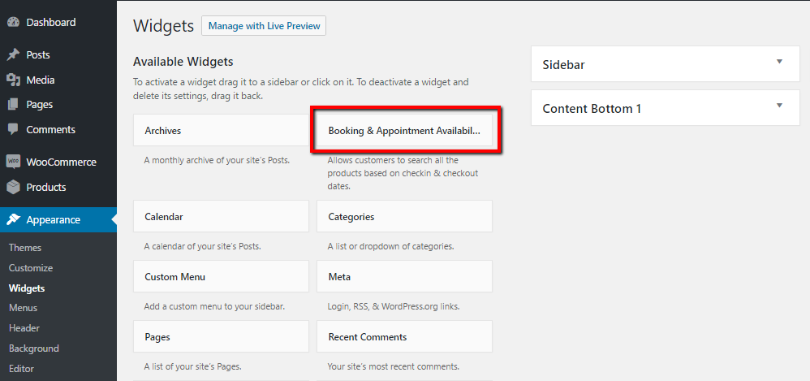Click the WooCommerce logo icon

(13, 162)
